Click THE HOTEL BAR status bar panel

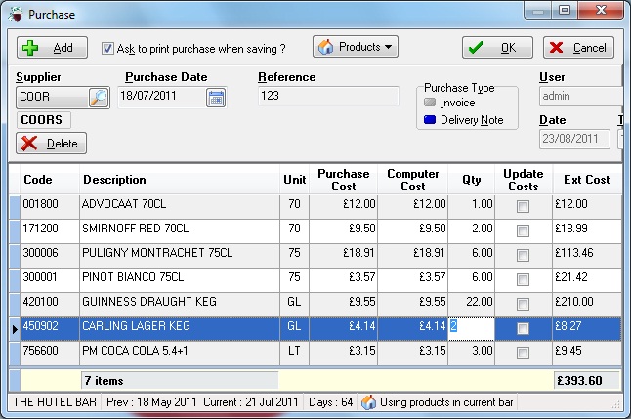pyautogui.click(x=55, y=402)
